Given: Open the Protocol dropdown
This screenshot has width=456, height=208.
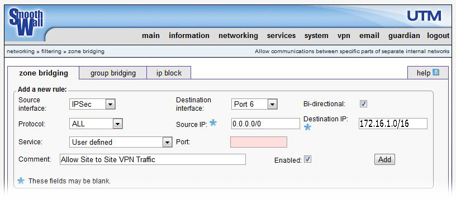Looking at the screenshot, I should tap(96, 124).
